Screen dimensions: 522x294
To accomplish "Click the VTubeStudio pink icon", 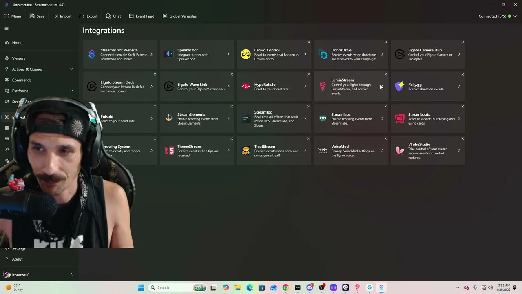I will pyautogui.click(x=400, y=151).
